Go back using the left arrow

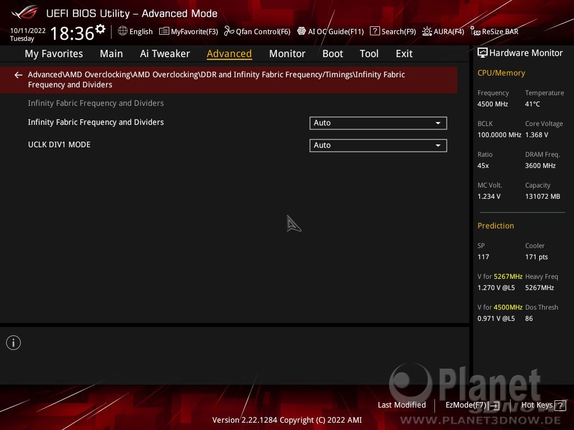coord(18,75)
